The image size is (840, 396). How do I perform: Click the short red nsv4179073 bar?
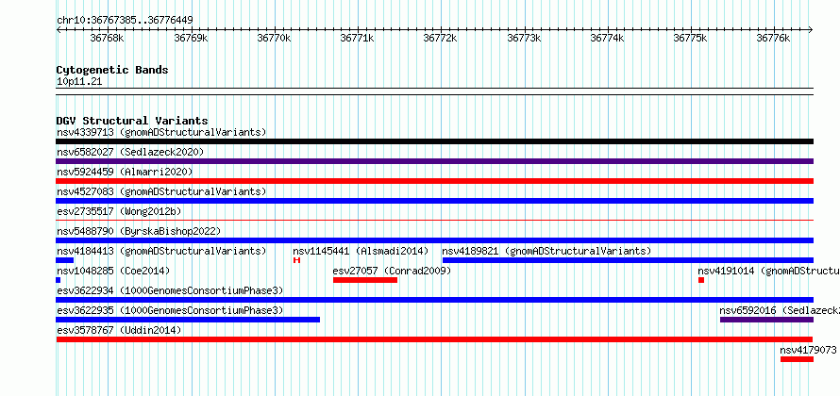(x=798, y=359)
